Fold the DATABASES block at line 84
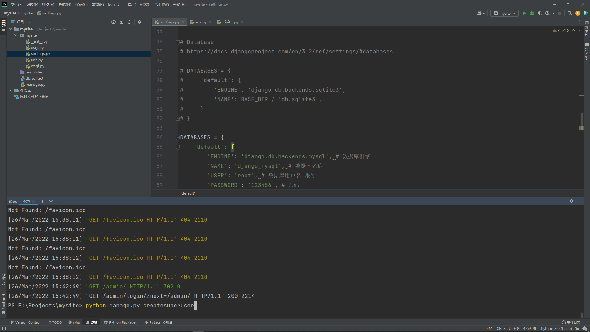590x332 pixels. (178, 137)
